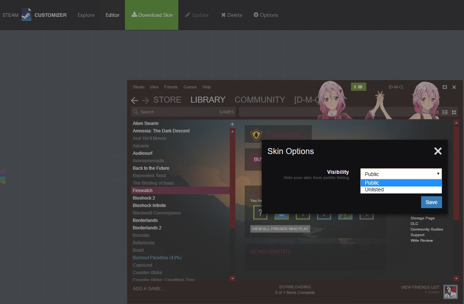Open the Friends menu in preview
The width and height of the screenshot is (464, 304).
tap(171, 87)
